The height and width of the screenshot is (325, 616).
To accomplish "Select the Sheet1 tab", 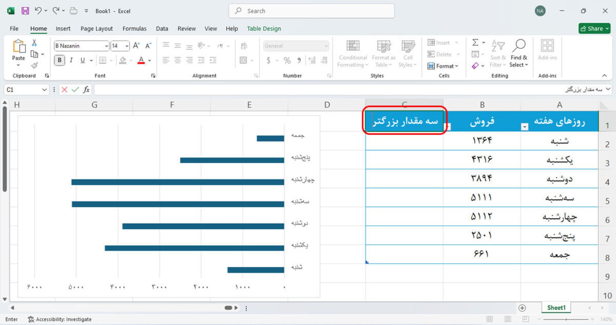I will [556, 308].
